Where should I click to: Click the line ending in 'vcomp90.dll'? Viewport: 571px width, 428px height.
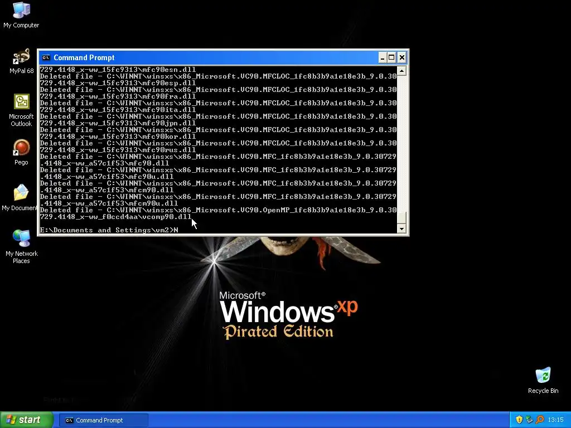pyautogui.click(x=116, y=217)
